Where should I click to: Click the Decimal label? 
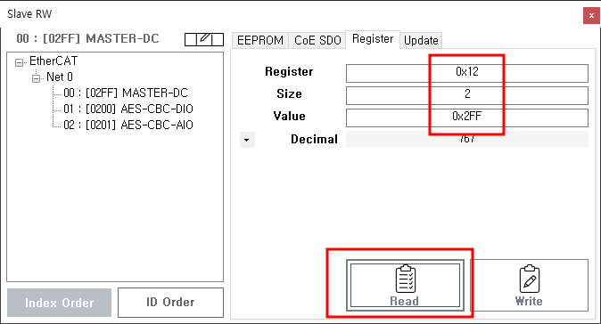pos(314,139)
